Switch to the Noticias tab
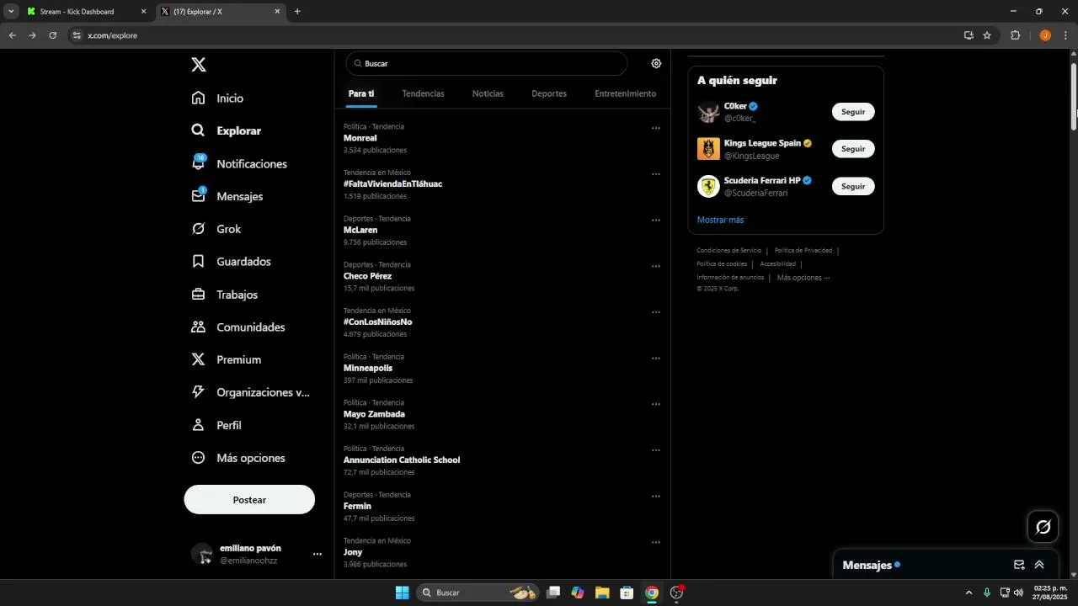Screen dimensions: 1078x606 (488, 93)
